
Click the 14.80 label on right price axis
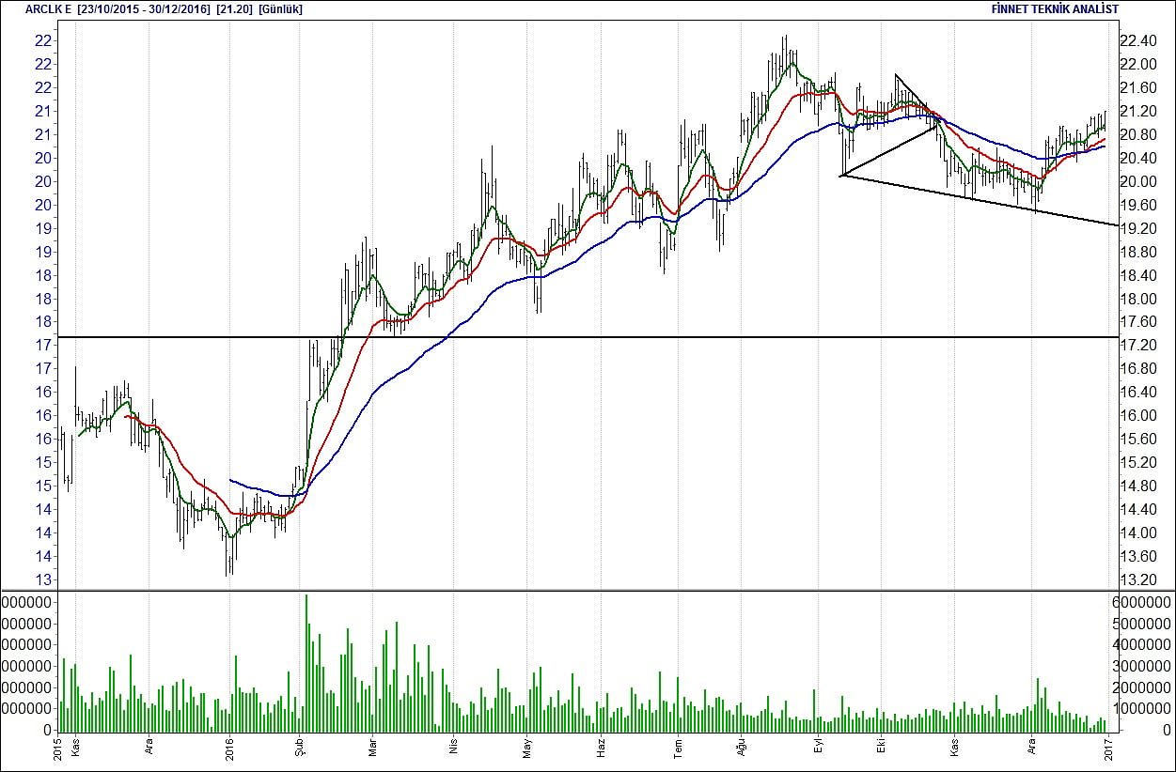(x=1138, y=486)
